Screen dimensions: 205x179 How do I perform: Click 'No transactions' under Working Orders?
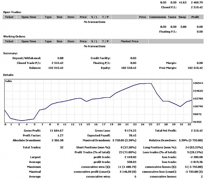94,46
